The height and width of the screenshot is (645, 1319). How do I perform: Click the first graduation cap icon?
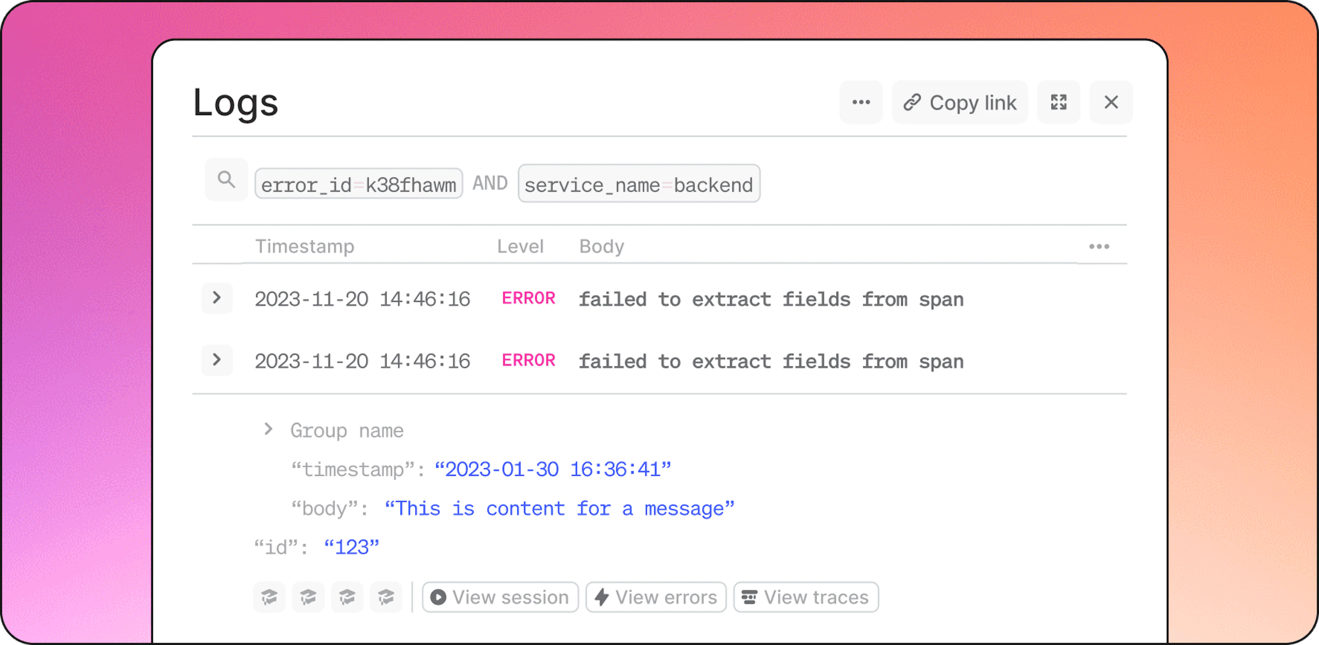[x=269, y=597]
